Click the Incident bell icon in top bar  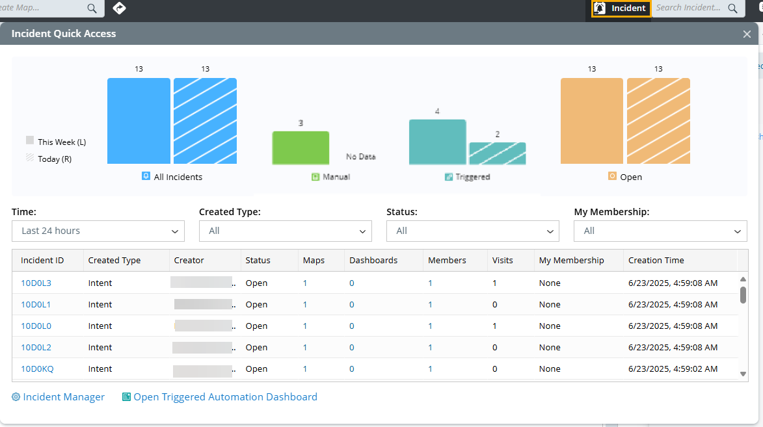coord(600,8)
